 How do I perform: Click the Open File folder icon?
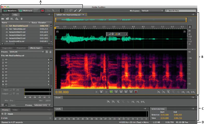[x=3, y=19]
